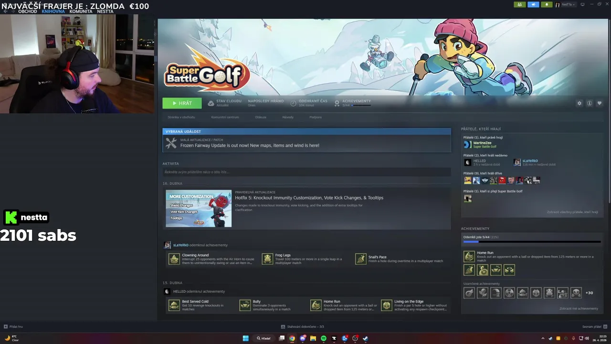Start the game with the green HRÁT button
The width and height of the screenshot is (611, 344).
[x=182, y=103]
